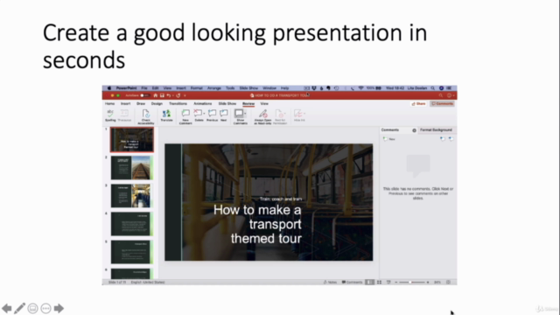
Task: Click the 84% zoom level
Action: (437, 282)
